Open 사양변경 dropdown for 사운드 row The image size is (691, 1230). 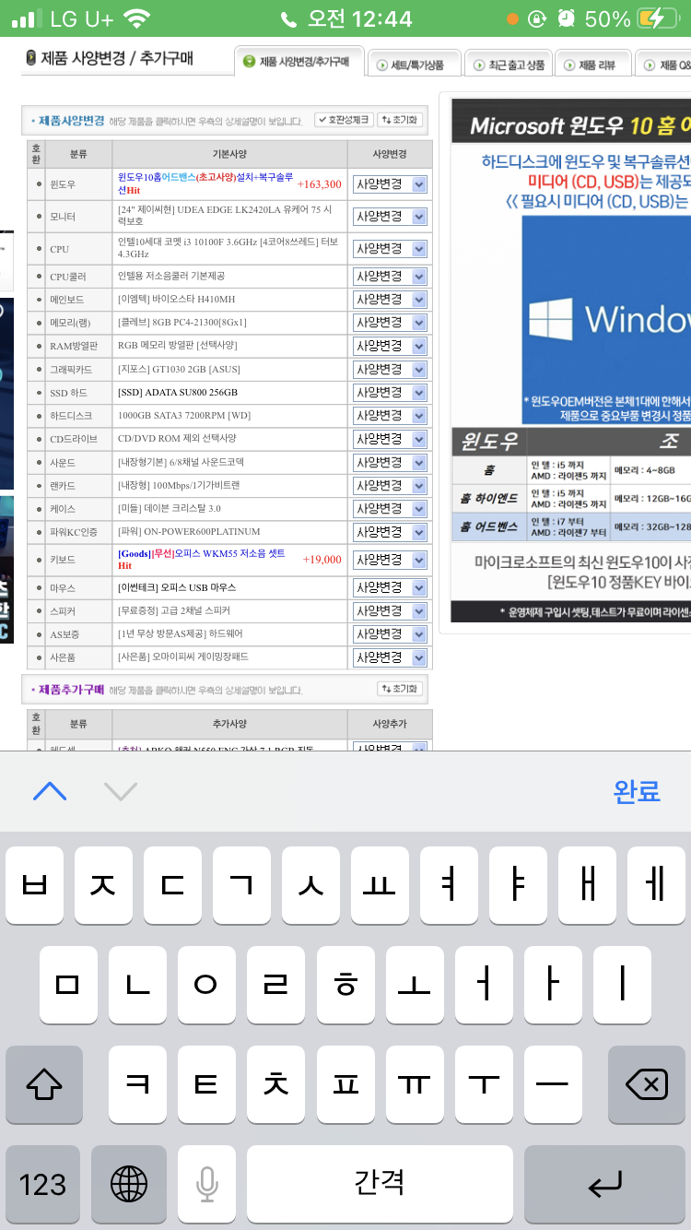click(390, 462)
